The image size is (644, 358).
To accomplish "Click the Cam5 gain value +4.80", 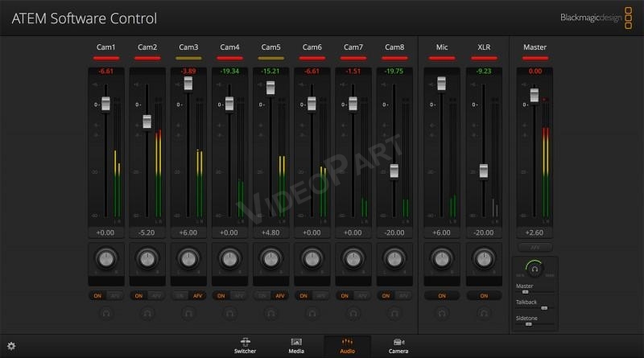I will tap(270, 232).
